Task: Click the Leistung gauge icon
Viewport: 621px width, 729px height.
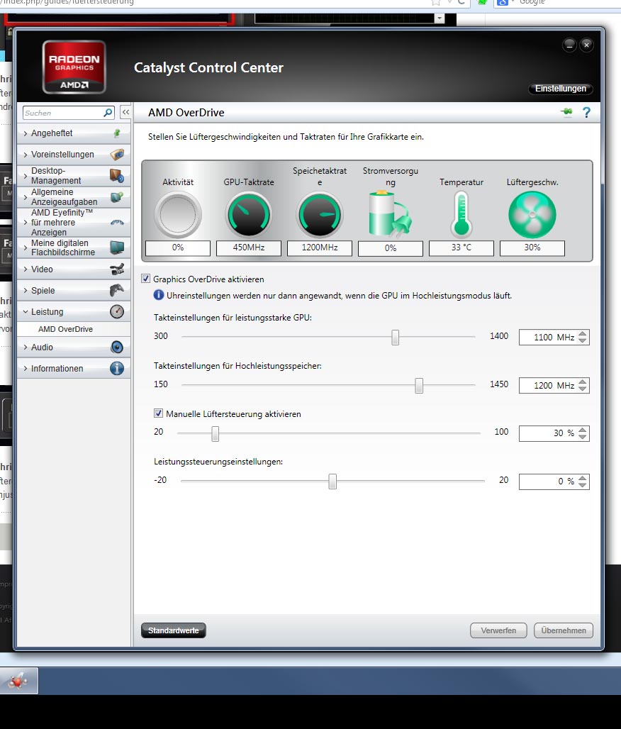Action: coord(117,311)
